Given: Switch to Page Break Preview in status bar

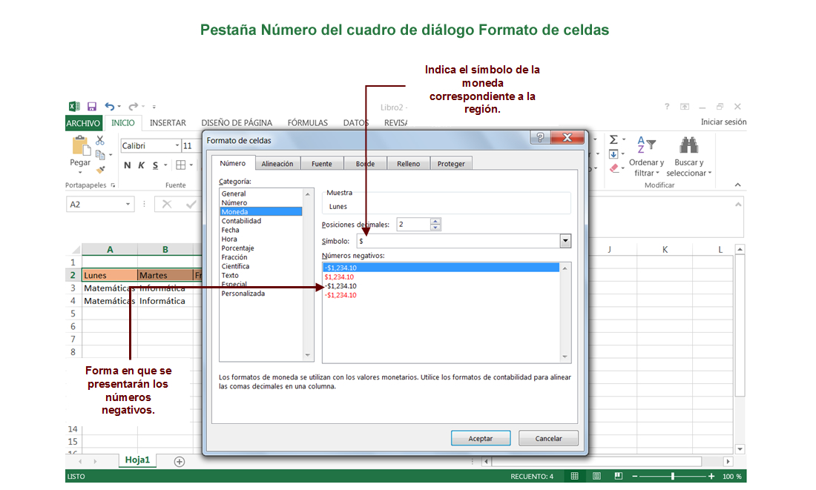Looking at the screenshot, I should (618, 476).
